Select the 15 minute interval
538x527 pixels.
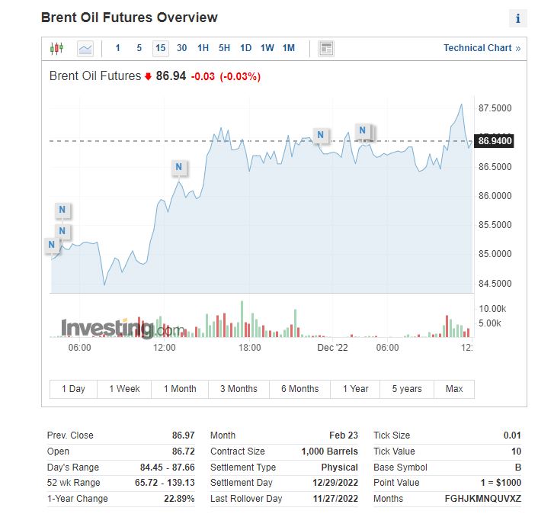(161, 48)
